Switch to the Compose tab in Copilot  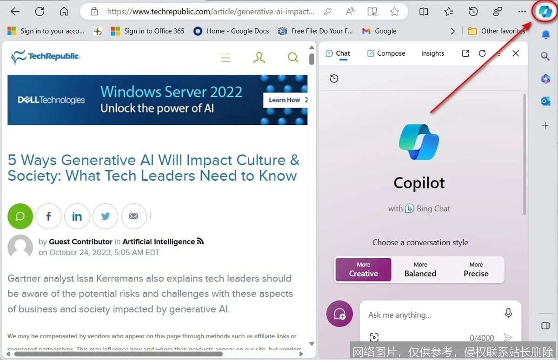tap(386, 53)
